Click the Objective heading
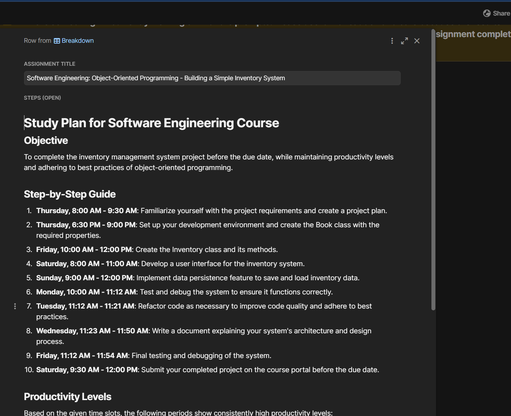The width and height of the screenshot is (511, 416). [46, 141]
